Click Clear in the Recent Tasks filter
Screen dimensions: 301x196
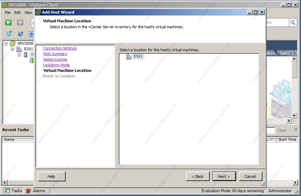(x=282, y=130)
